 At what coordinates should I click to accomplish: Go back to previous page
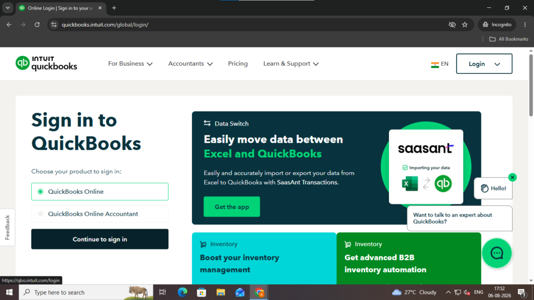point(9,24)
